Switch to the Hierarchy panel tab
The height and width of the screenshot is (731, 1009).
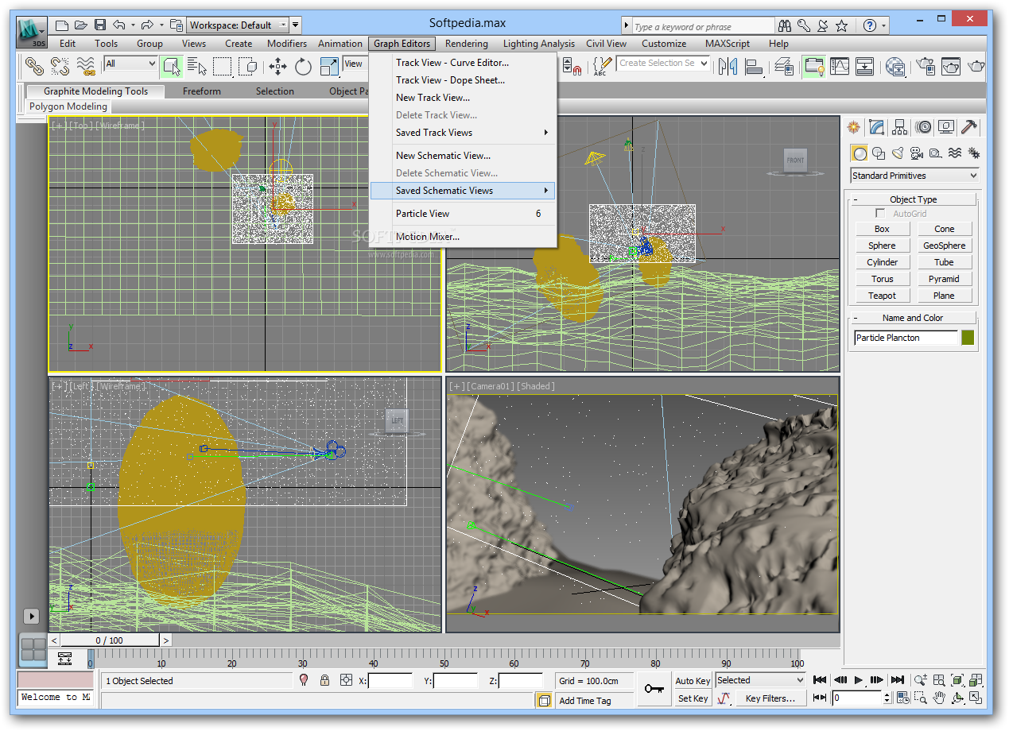[900, 127]
